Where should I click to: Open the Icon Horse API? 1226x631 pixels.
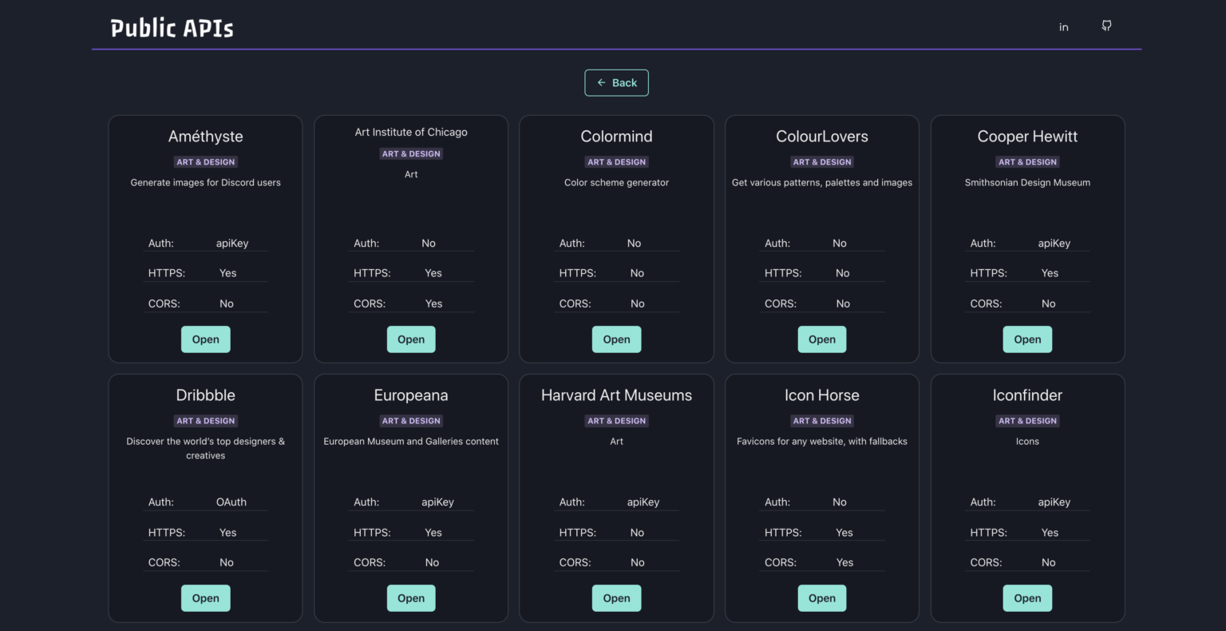pos(821,597)
